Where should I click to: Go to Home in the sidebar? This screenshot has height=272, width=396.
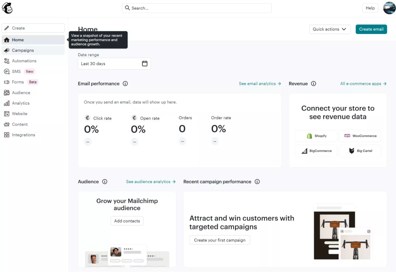point(18,40)
